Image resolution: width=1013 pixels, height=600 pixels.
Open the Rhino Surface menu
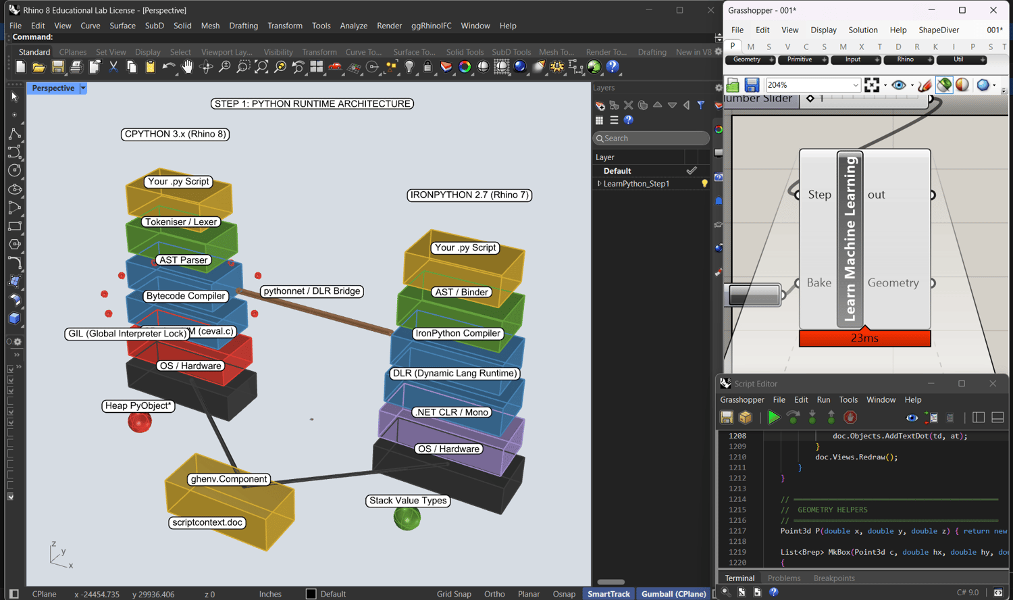click(x=122, y=26)
